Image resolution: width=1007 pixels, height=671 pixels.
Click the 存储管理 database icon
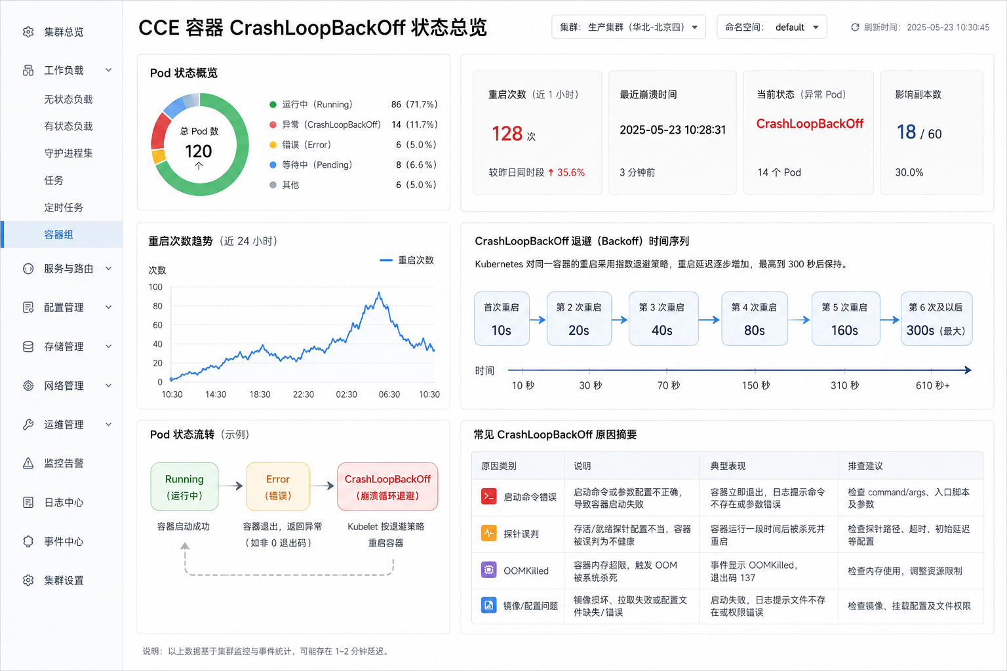[28, 347]
